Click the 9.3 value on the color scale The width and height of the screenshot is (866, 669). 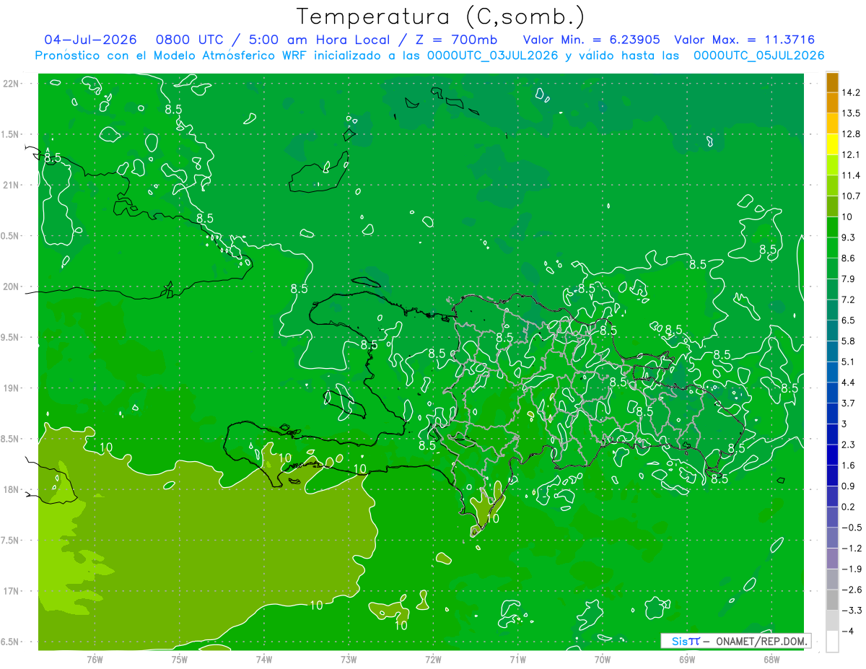pos(850,237)
